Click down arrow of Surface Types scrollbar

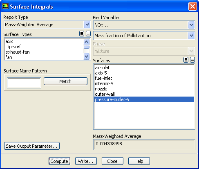86,56
